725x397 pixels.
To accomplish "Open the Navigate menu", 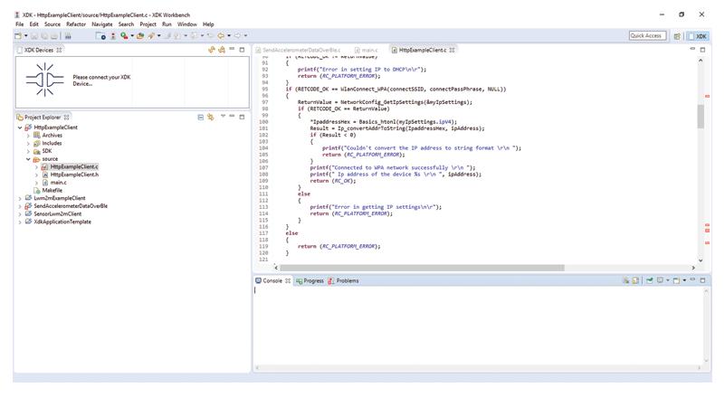I will click(102, 24).
